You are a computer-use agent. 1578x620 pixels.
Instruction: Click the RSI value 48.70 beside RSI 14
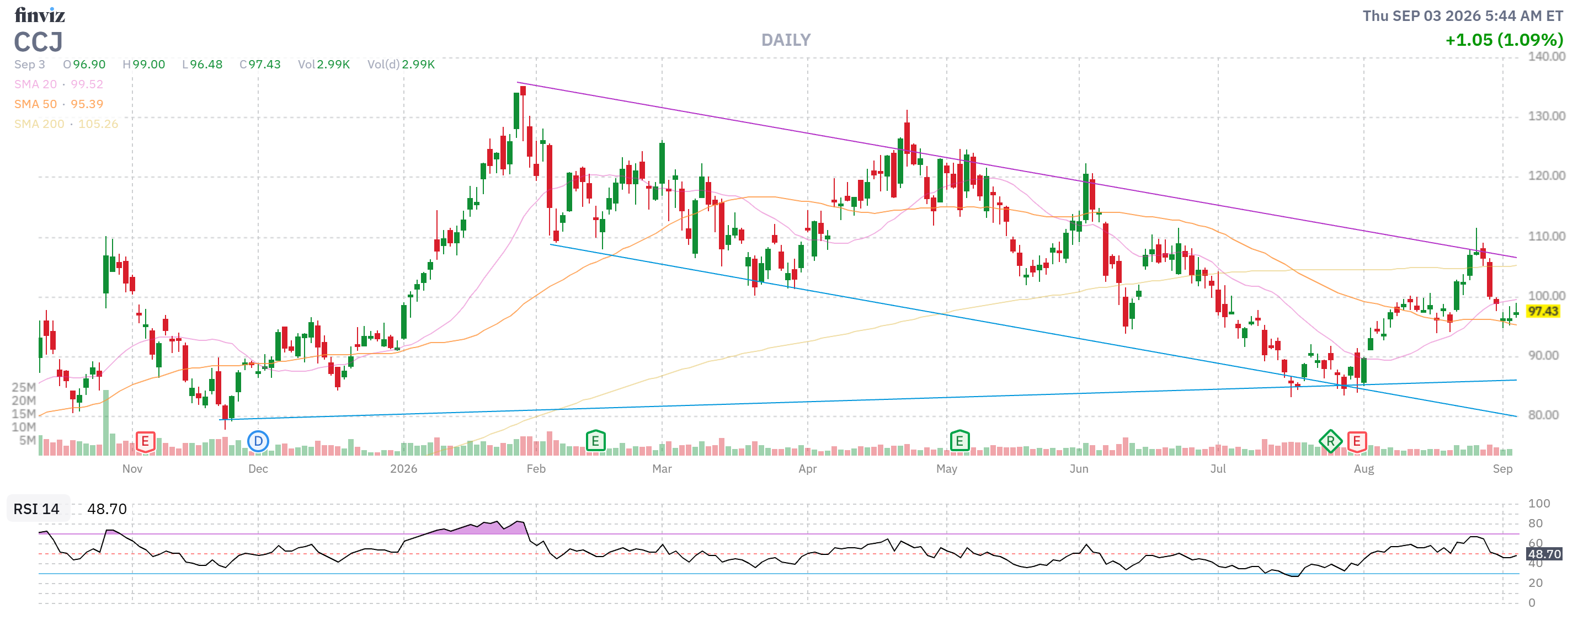pos(106,509)
